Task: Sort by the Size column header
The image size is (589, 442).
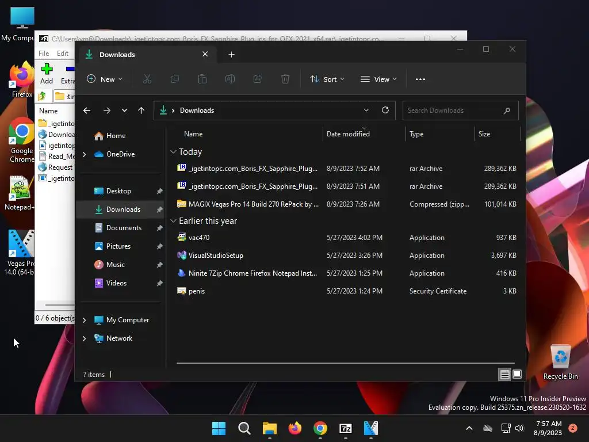Action: pyautogui.click(x=484, y=134)
